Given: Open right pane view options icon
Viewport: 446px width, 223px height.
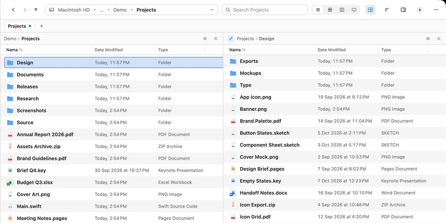Looking at the screenshot, I should (428, 39).
